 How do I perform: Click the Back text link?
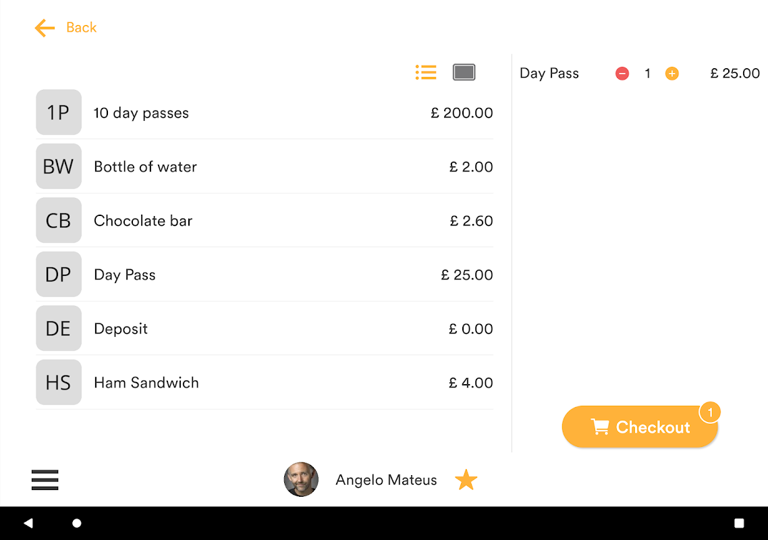click(x=81, y=28)
